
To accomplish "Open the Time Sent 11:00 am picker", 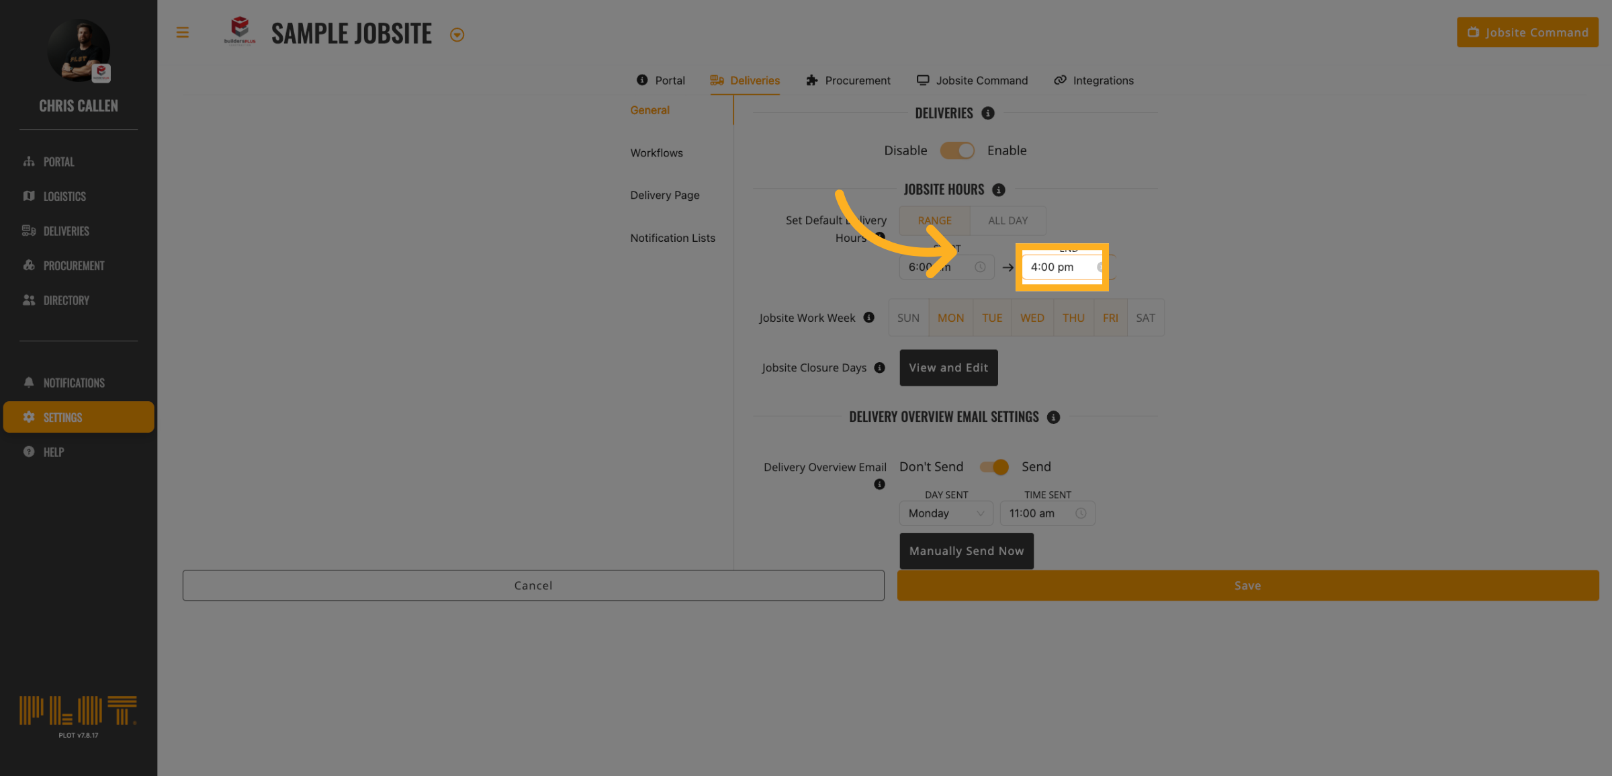I will pyautogui.click(x=1046, y=513).
